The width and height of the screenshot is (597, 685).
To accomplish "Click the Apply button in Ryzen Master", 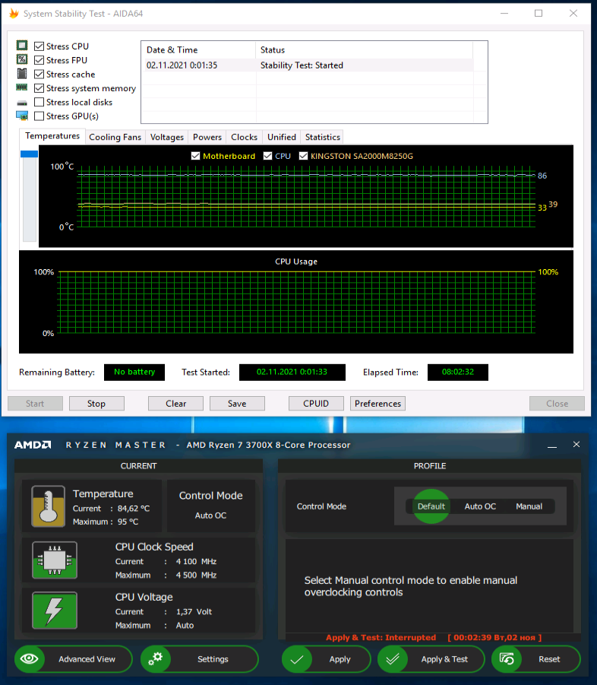I will [x=326, y=659].
